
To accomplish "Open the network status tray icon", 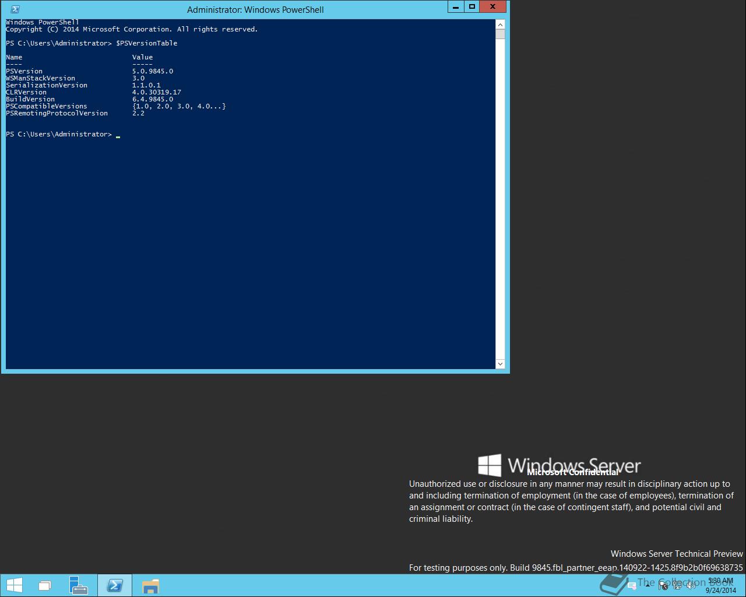I will click(x=677, y=585).
